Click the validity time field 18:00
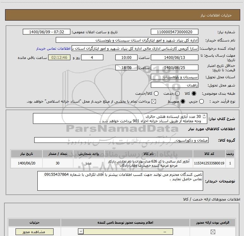This screenshot has width=244, height=236. (126, 68)
